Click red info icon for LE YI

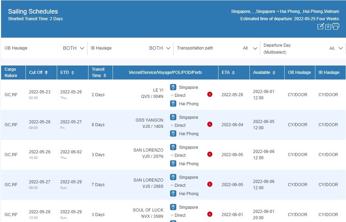(210, 94)
